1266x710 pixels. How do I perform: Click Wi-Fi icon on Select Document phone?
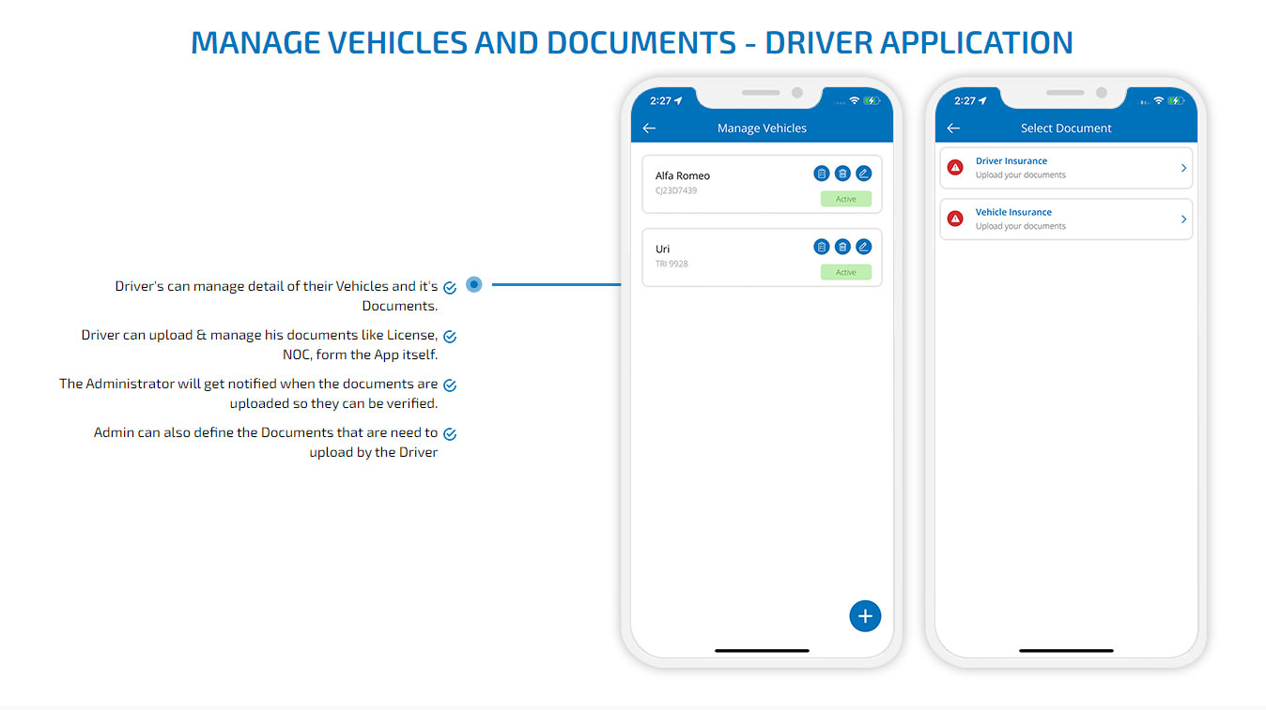click(x=1159, y=100)
